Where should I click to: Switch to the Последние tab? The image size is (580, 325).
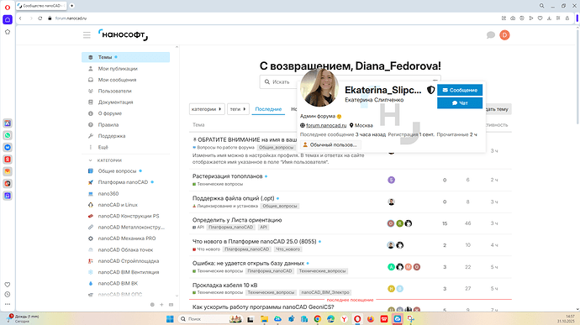[x=268, y=109]
